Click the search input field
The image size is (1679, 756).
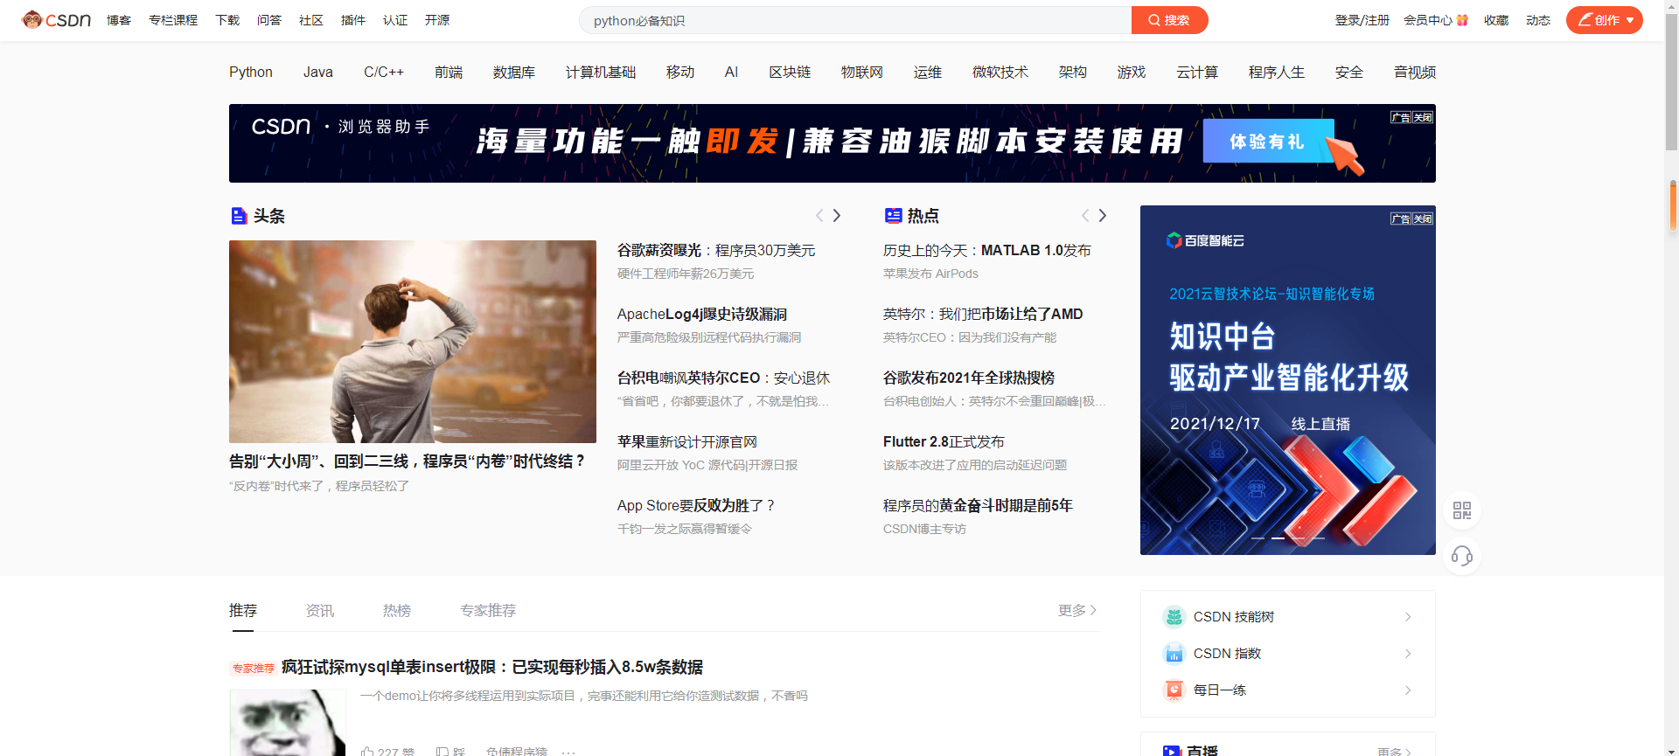click(855, 20)
